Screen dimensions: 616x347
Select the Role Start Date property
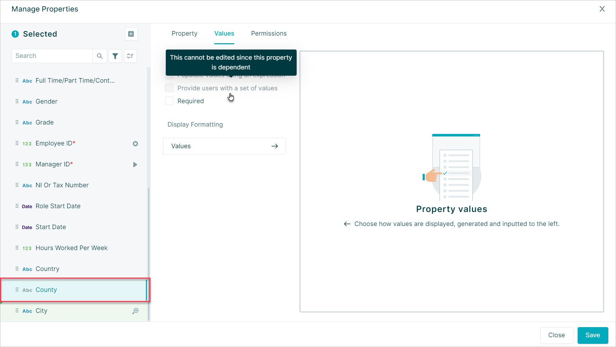point(58,206)
